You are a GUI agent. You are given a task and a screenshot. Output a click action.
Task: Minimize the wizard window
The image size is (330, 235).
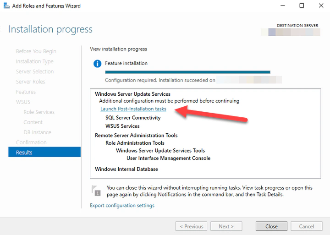coord(283,5)
